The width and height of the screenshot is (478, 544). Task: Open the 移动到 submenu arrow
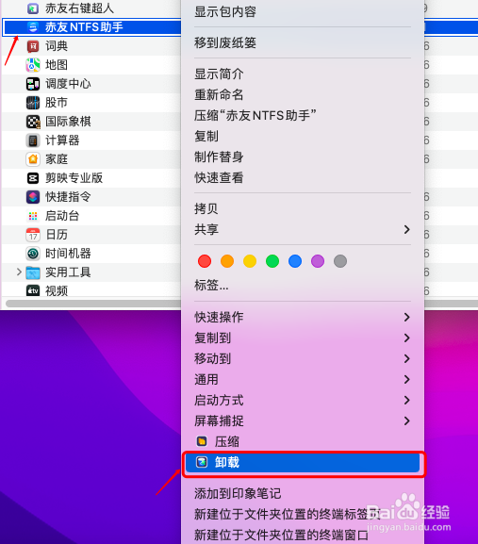click(x=406, y=358)
